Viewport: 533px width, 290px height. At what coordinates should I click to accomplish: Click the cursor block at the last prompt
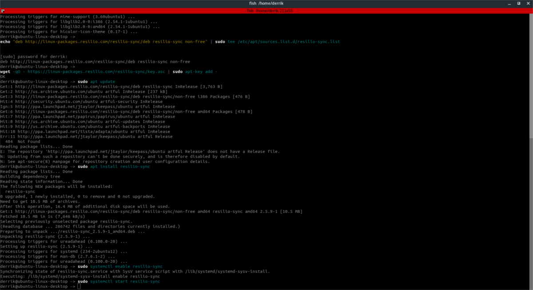79,287
